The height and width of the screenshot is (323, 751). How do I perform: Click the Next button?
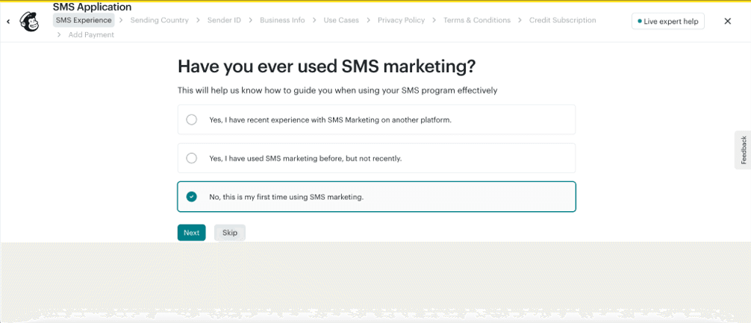click(192, 233)
